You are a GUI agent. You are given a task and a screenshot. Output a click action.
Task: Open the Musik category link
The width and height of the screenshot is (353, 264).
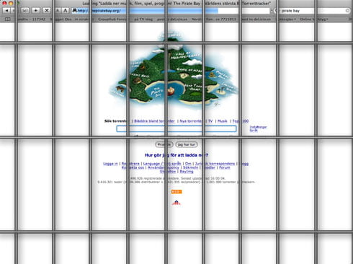point(223,121)
